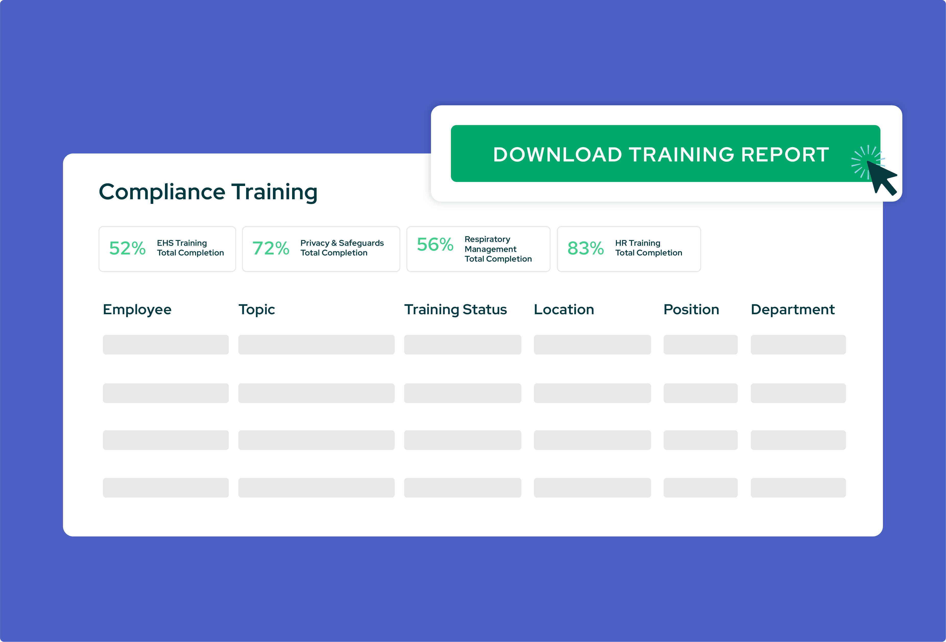This screenshot has width=946, height=642.
Task: Open the EHS Training 52% completion card
Action: (x=167, y=249)
